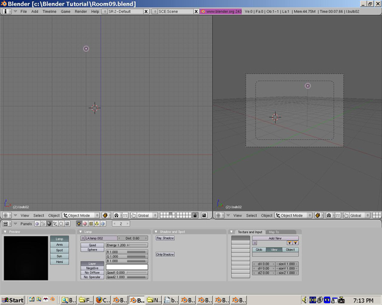Open the Render menu
The width and height of the screenshot is (382, 305).
point(81,12)
